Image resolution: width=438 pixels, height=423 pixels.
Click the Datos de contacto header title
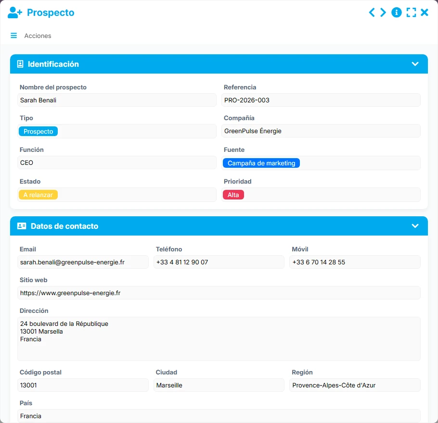tap(64, 226)
